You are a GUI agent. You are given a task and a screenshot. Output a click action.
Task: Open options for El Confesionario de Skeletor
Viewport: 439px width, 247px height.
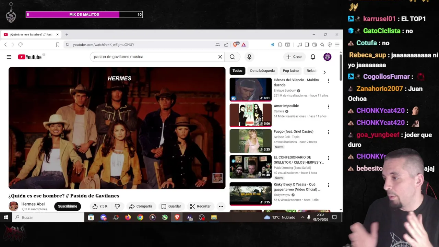328,158
